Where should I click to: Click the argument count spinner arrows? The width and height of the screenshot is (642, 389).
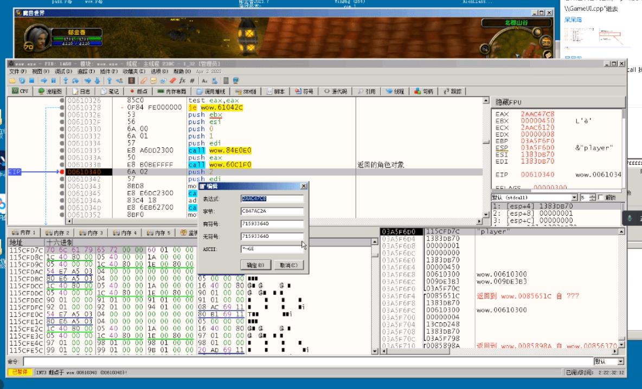[593, 198]
